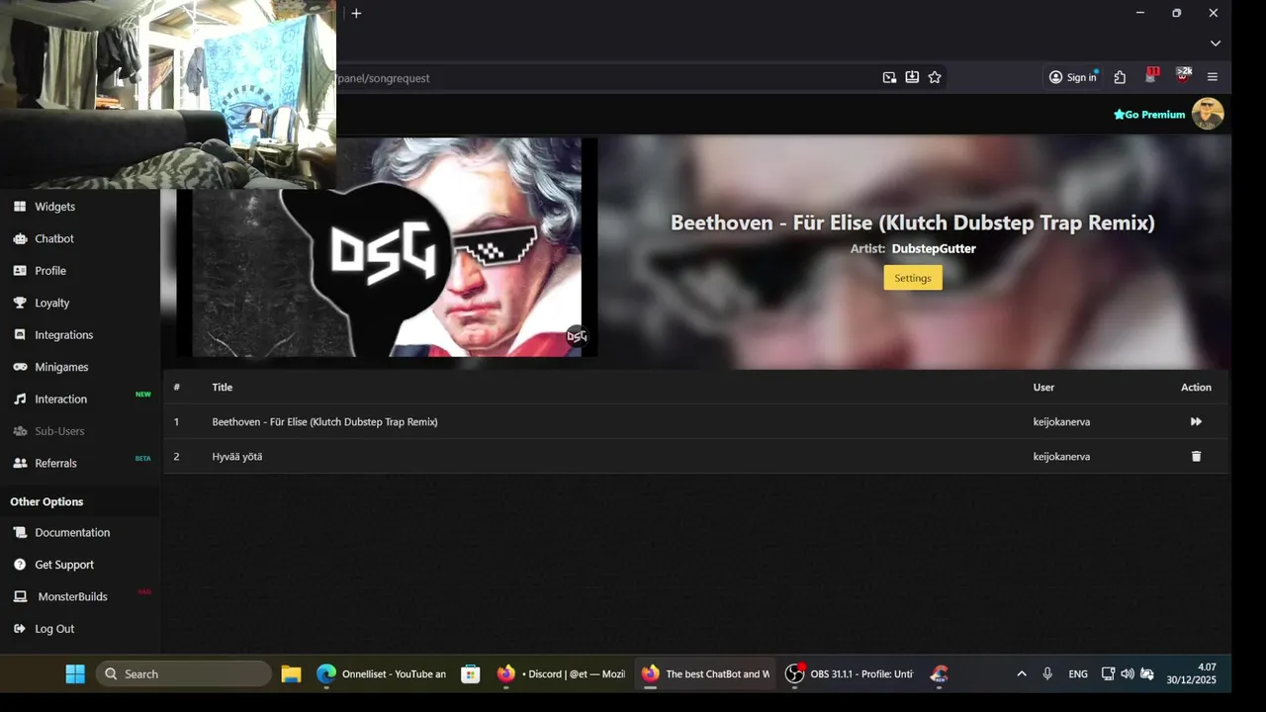Image resolution: width=1266 pixels, height=712 pixels.
Task: Open Microsoft Store from taskbar
Action: (471, 674)
